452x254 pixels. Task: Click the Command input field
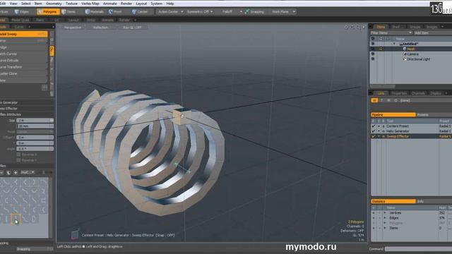point(418,249)
